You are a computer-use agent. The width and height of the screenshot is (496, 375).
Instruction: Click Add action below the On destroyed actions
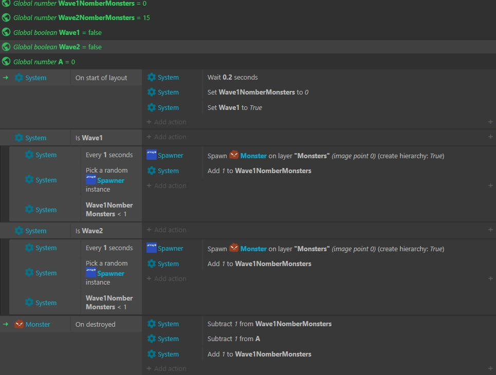pos(170,369)
